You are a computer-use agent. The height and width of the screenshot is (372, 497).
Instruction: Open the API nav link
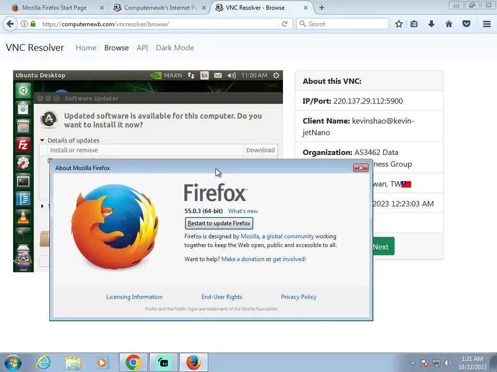point(142,48)
